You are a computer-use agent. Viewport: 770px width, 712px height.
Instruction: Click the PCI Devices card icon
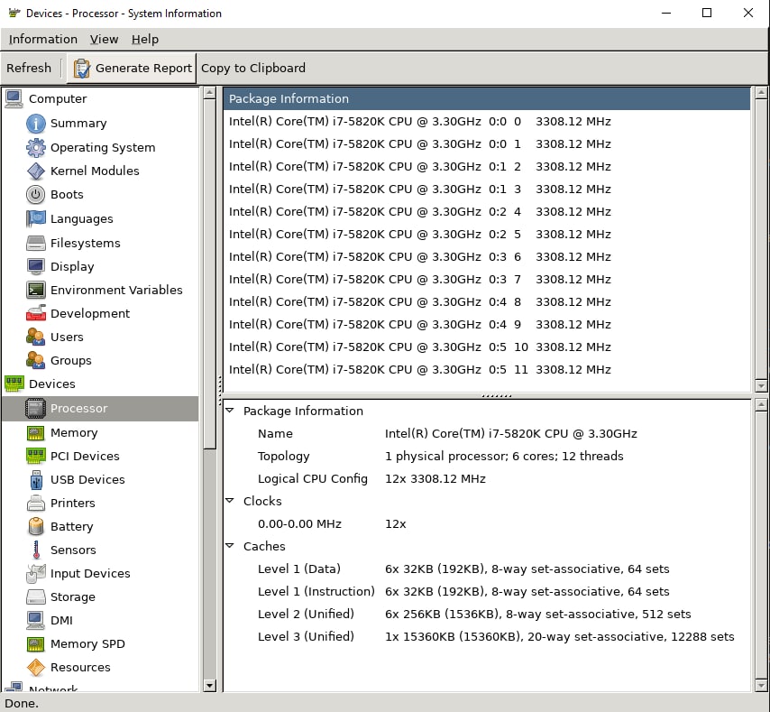(35, 456)
